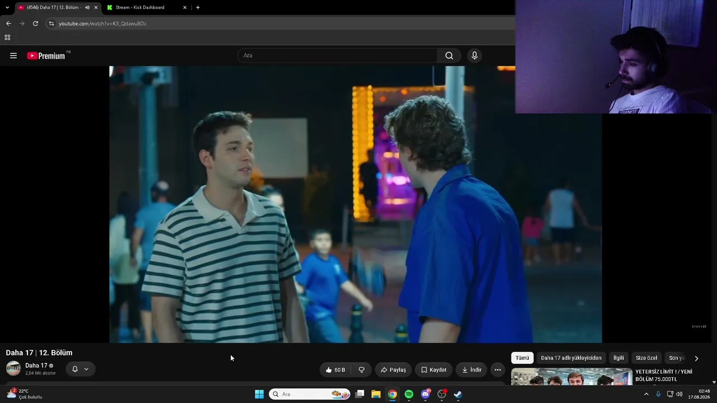
Task: Open the Windows Start menu
Action: pyautogui.click(x=259, y=394)
